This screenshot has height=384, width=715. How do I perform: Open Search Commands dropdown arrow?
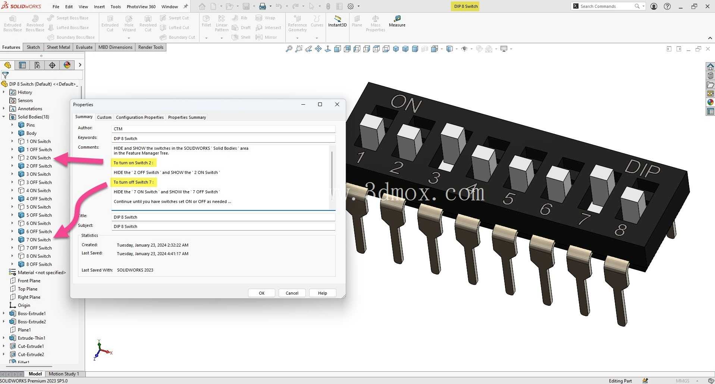tap(643, 6)
